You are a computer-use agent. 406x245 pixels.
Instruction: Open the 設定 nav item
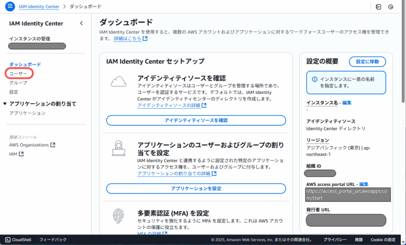coord(14,92)
